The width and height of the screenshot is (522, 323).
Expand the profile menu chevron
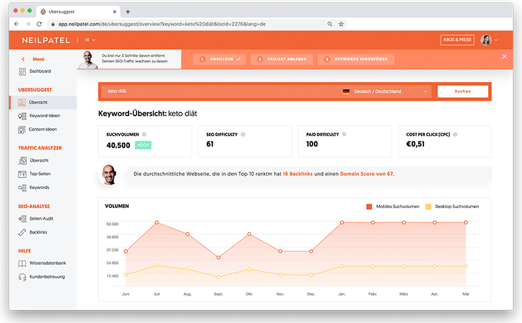coord(496,40)
